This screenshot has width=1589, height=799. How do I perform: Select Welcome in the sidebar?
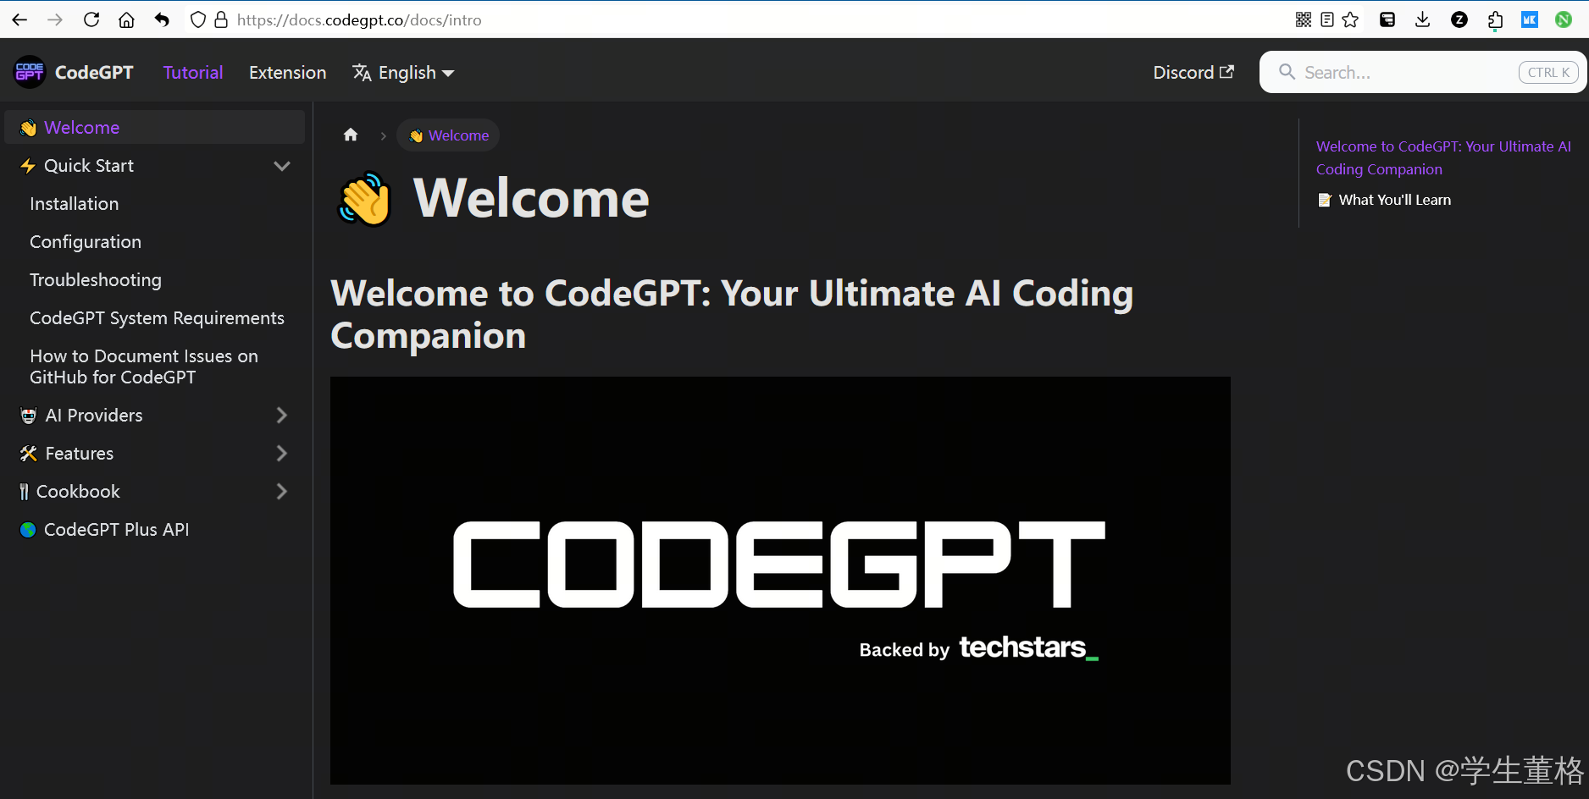point(154,127)
